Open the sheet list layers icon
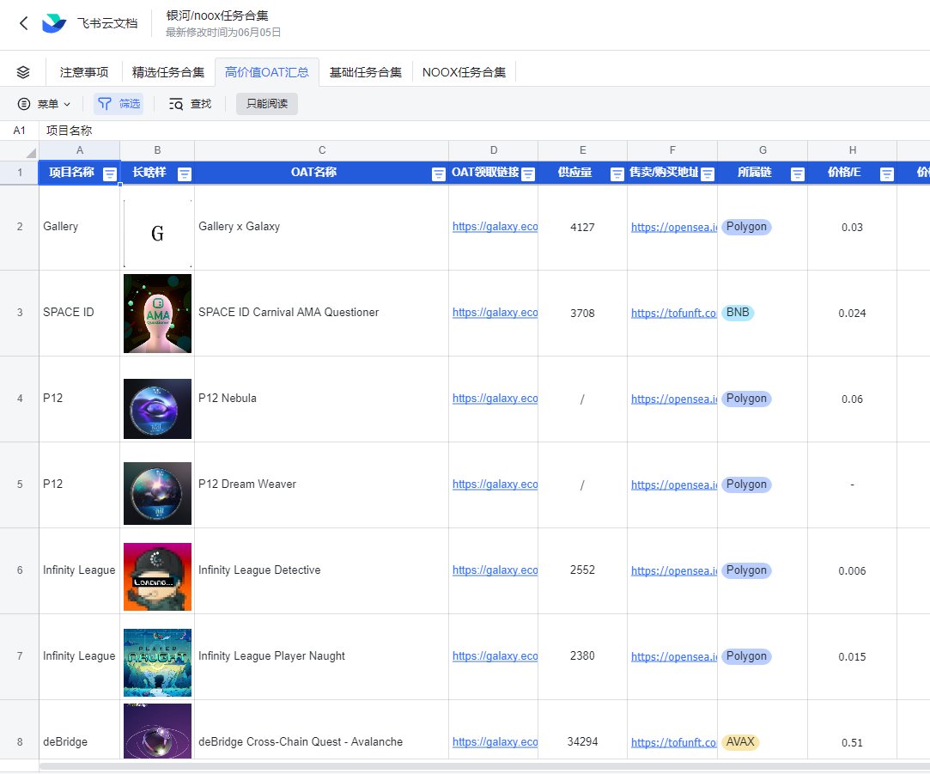Image resolution: width=930 pixels, height=774 pixels. point(23,72)
